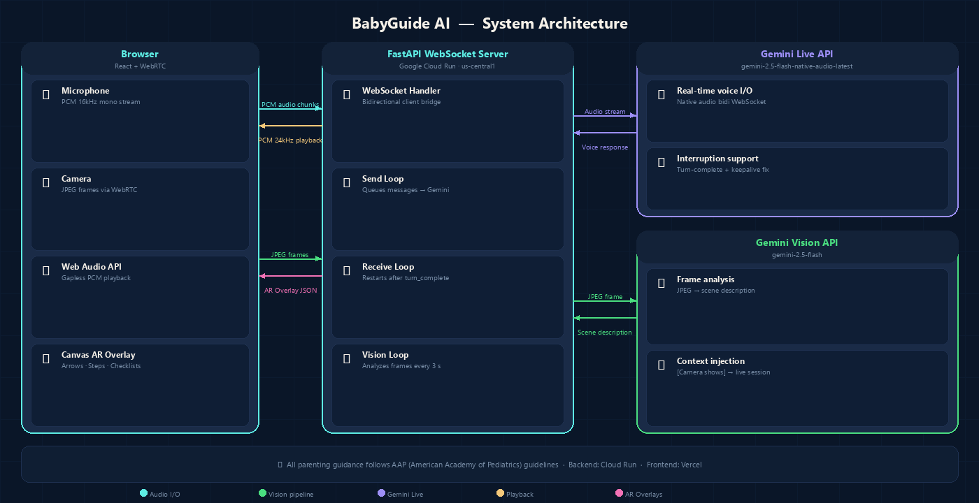Click the icon beside Microphone
The image size is (979, 503).
tap(46, 94)
